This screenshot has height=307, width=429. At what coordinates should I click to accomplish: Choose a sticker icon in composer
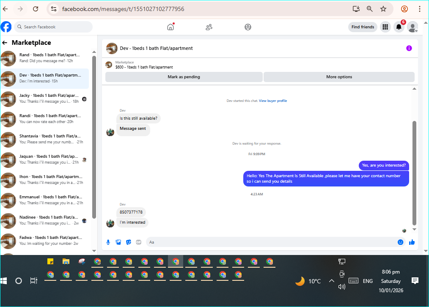coord(128,242)
